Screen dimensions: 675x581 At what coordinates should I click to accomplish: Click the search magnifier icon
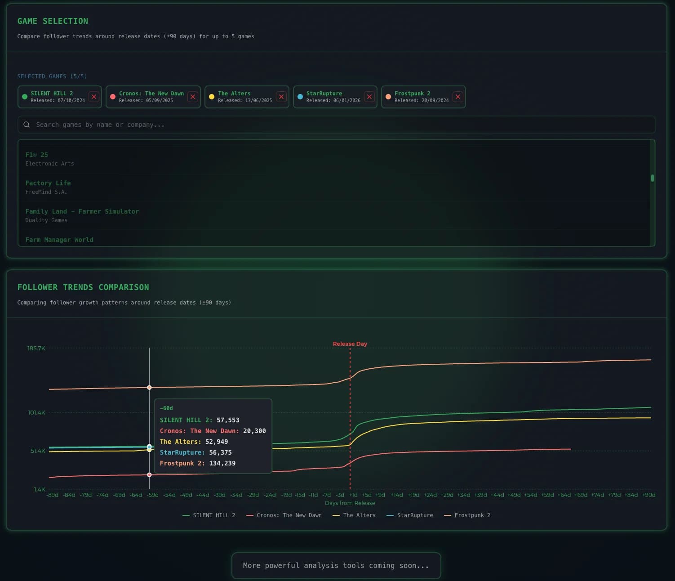tap(27, 125)
